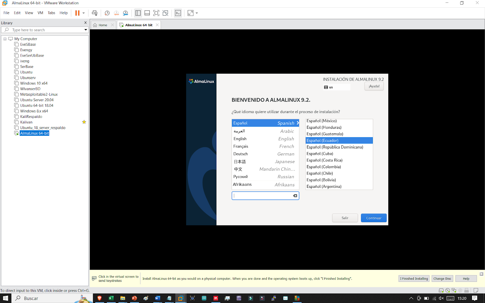Open the power options dropdown beside pause

[84, 13]
